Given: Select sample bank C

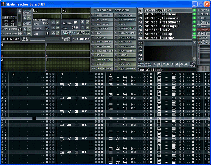Looking at the screenshot, I should [164, 65].
